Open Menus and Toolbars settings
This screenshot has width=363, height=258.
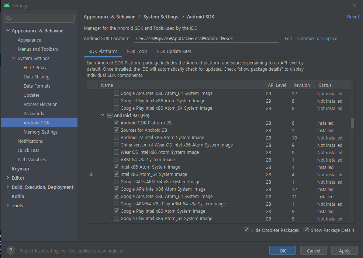[x=38, y=49]
